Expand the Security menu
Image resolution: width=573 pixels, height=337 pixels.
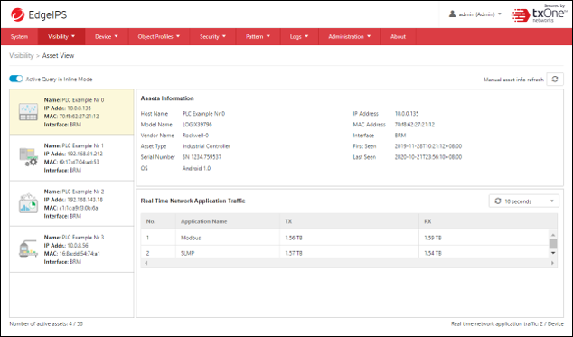click(x=212, y=36)
